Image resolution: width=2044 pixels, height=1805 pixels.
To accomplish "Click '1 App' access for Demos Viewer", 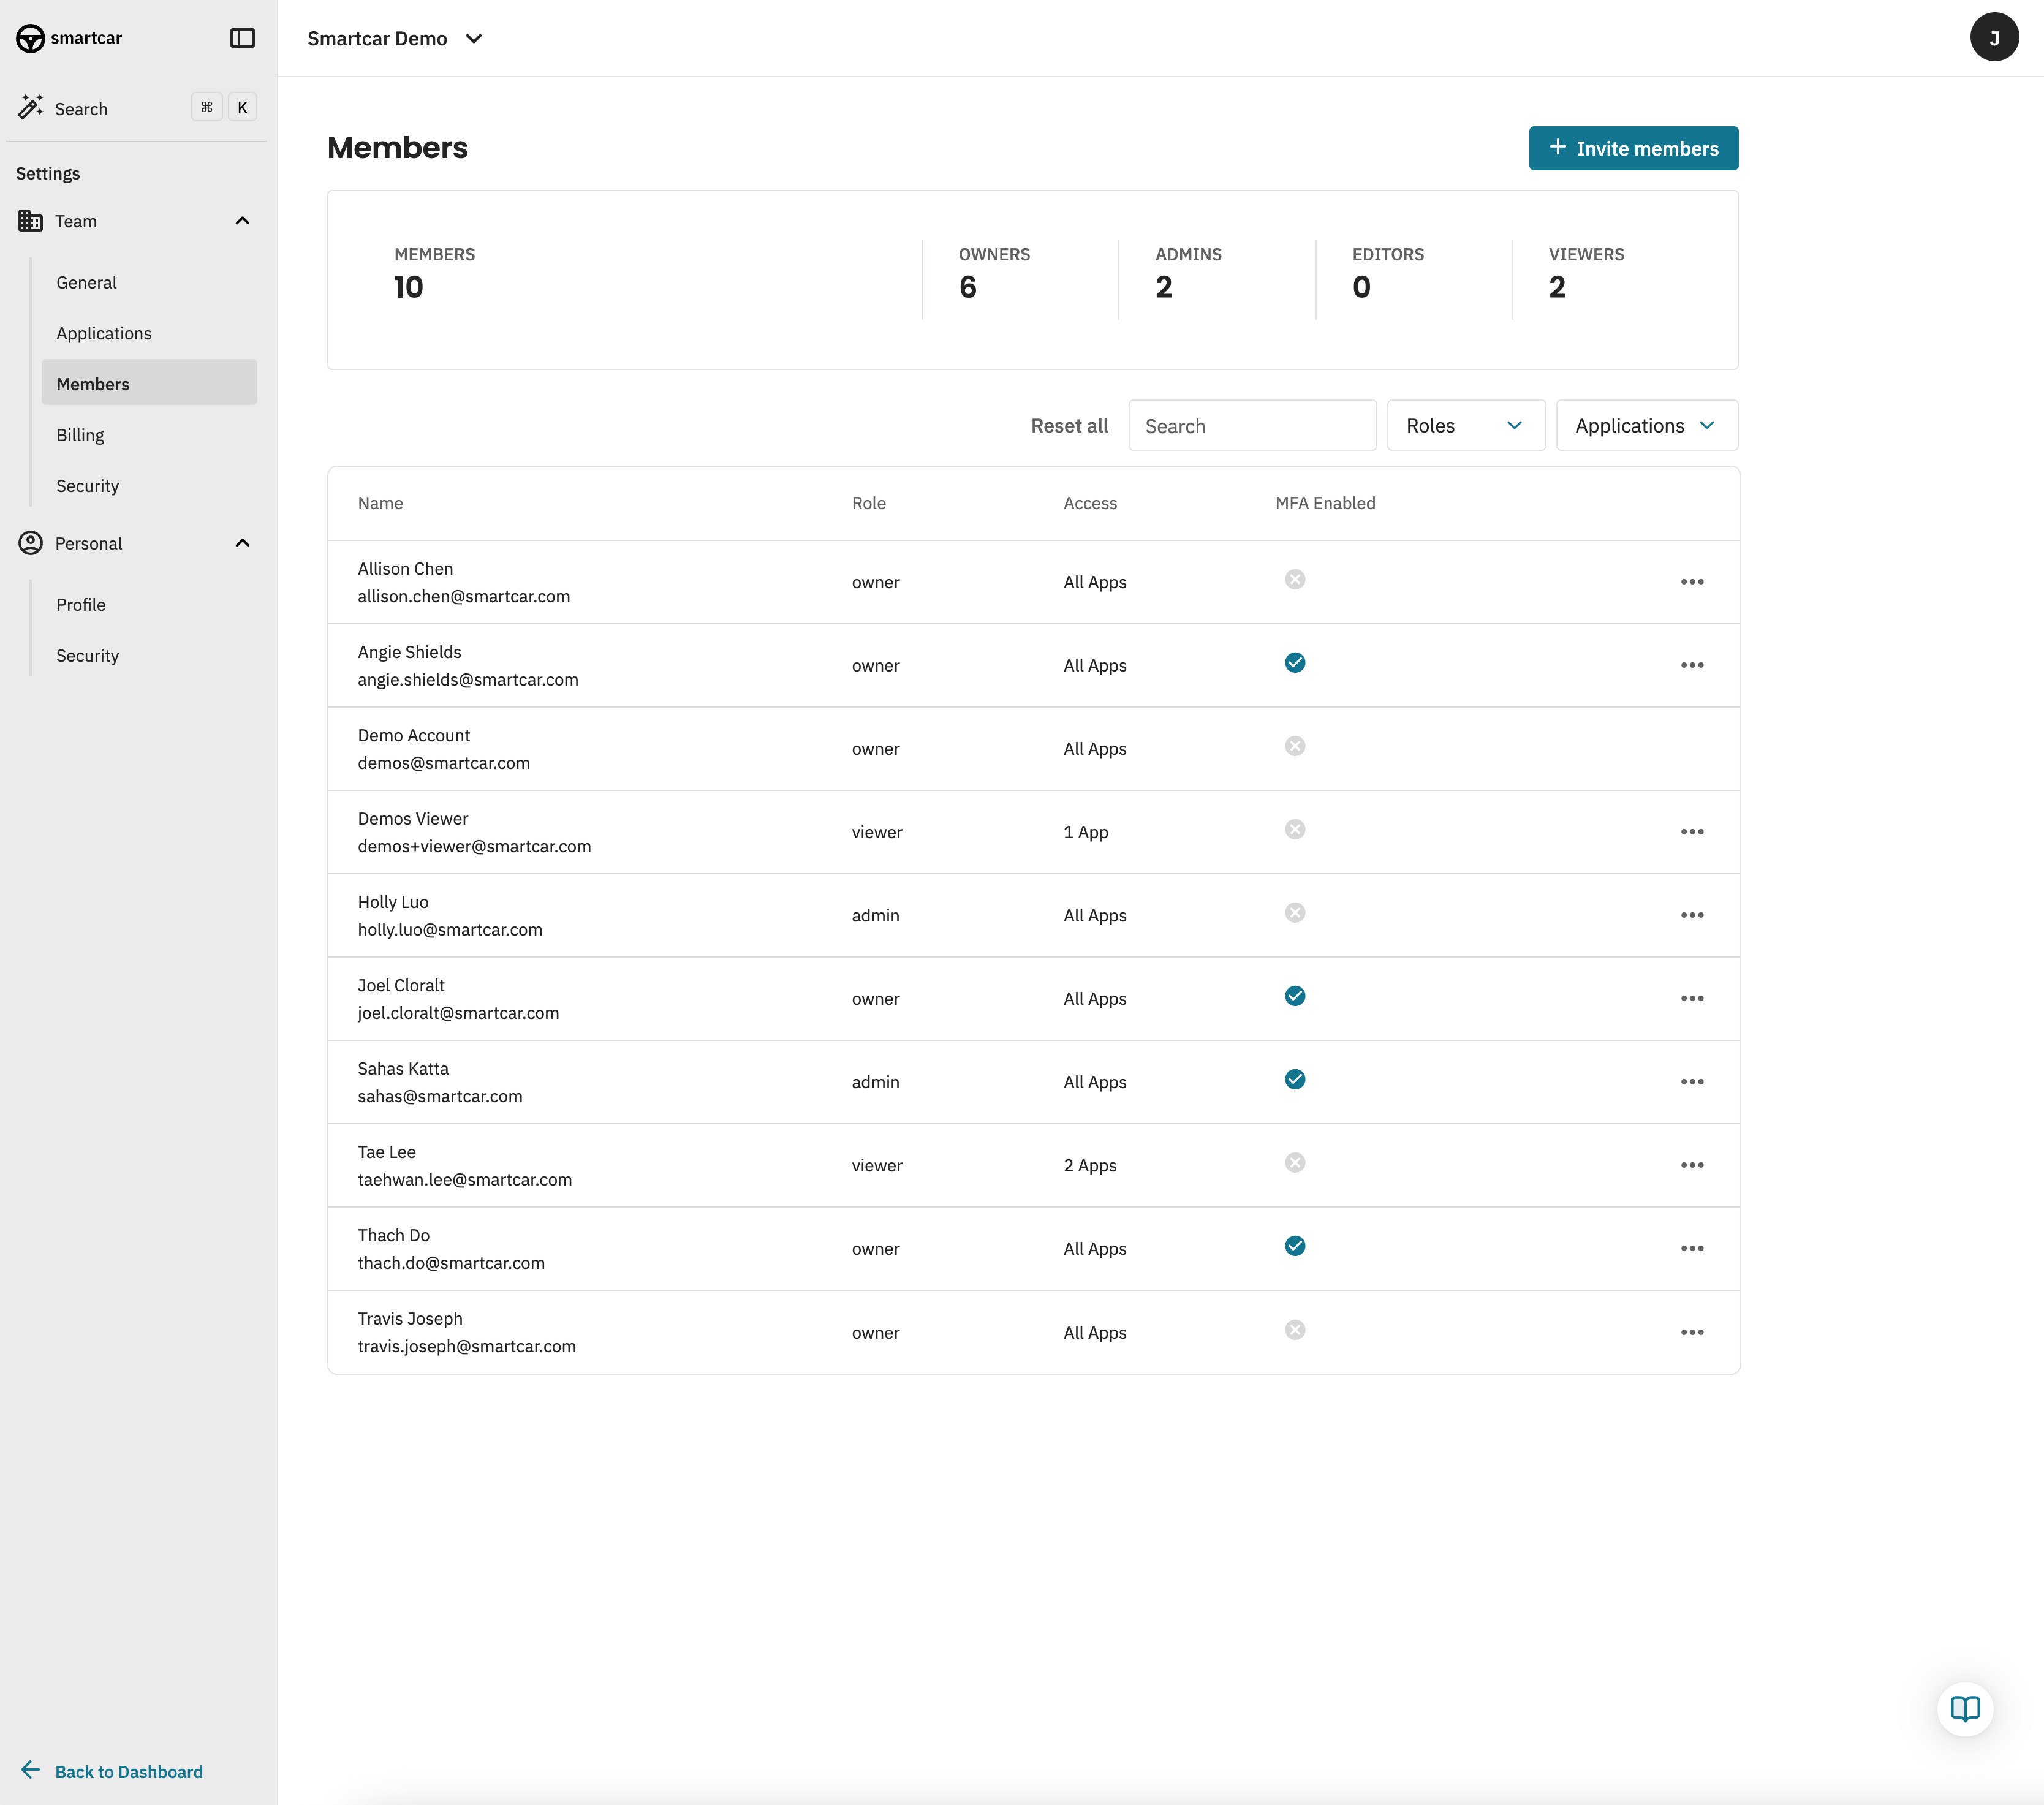I will pyautogui.click(x=1086, y=832).
